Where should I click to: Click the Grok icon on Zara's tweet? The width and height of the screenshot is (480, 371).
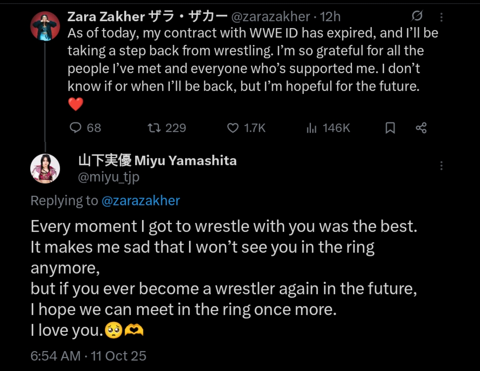tap(417, 16)
